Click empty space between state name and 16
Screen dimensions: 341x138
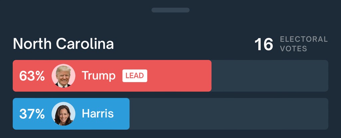click(184, 44)
